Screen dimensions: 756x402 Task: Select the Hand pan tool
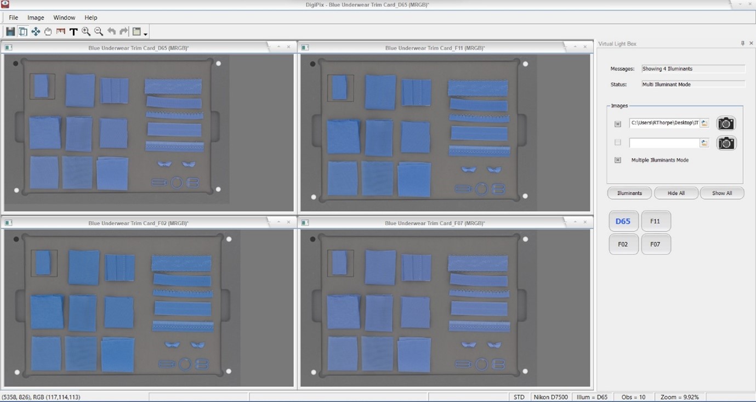pos(48,32)
